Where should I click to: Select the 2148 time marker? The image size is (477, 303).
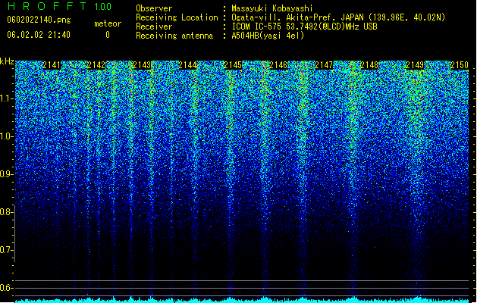point(369,65)
